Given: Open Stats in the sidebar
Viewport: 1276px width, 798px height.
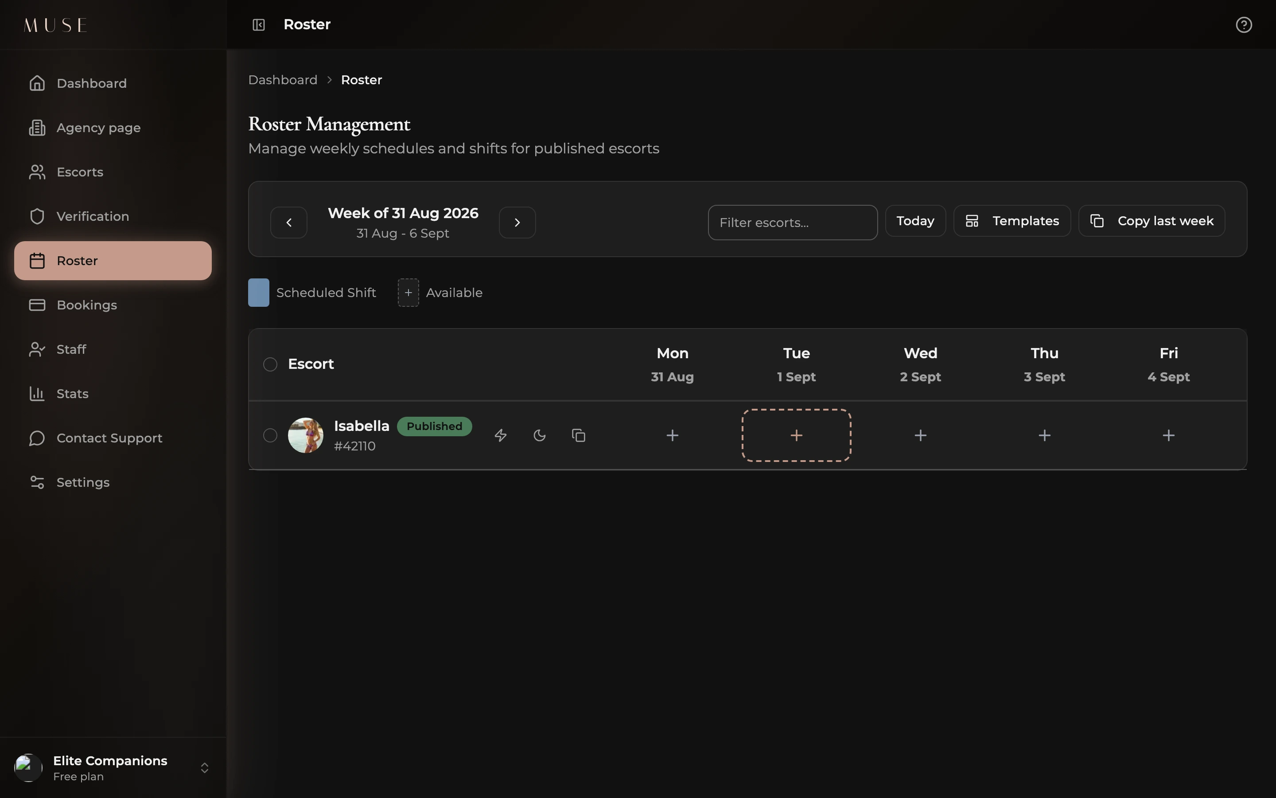Looking at the screenshot, I should tap(113, 394).
